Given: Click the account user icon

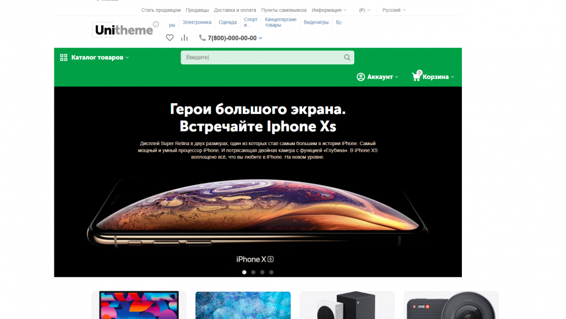Looking at the screenshot, I should [361, 77].
